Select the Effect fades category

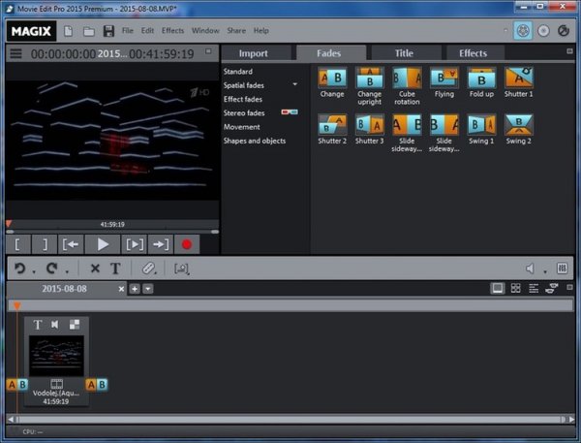(243, 99)
